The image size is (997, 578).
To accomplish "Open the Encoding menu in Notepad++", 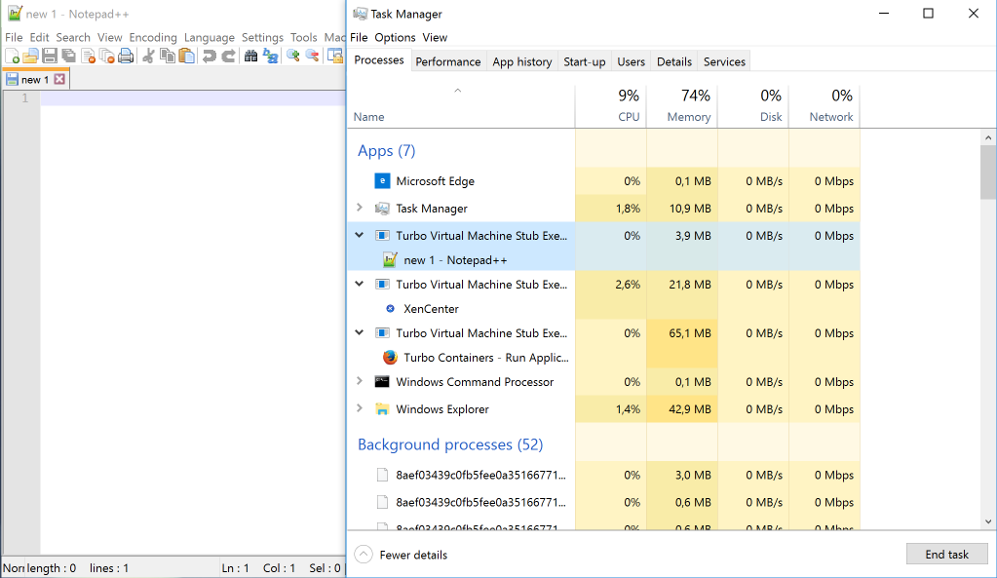I will [153, 37].
